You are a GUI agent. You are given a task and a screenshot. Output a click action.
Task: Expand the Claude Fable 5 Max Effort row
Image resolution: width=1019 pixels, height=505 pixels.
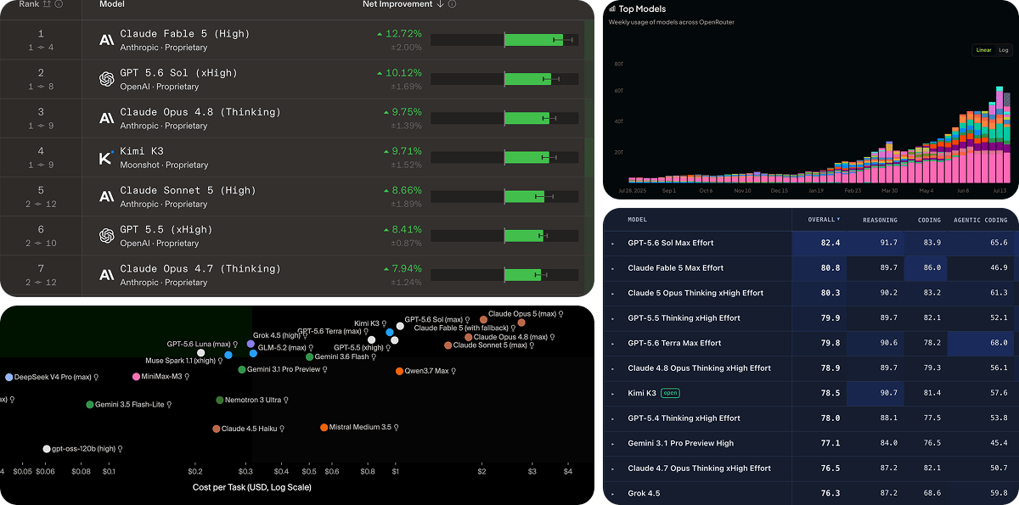pos(612,268)
